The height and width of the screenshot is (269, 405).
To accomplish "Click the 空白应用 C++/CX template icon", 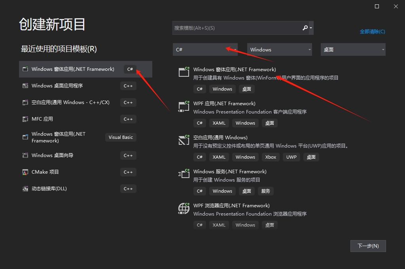I will tap(25, 102).
